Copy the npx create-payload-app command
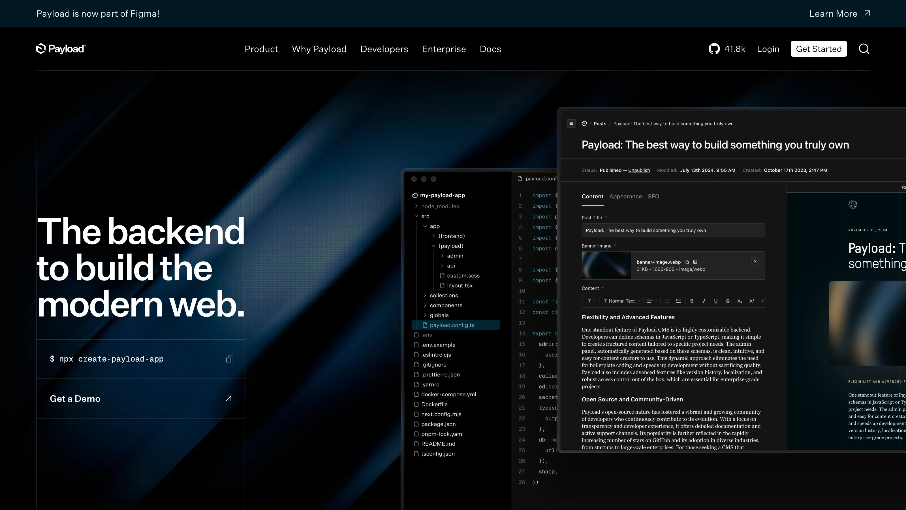Image resolution: width=906 pixels, height=510 pixels. point(230,359)
